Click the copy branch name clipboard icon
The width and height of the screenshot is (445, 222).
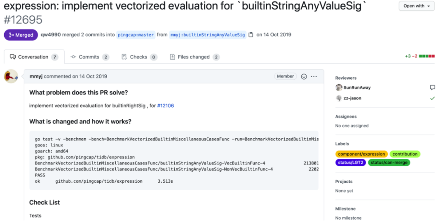point(251,35)
